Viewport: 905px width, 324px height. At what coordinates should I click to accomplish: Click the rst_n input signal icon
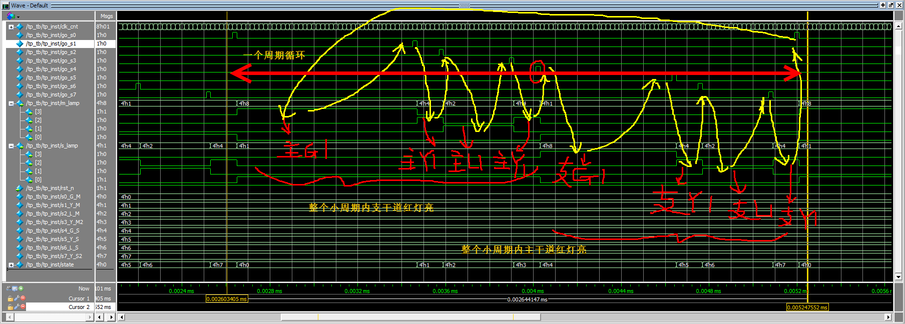(20, 188)
